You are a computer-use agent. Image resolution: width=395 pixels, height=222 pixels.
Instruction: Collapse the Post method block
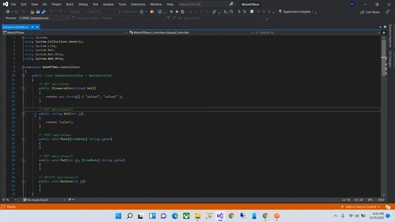pos(23,139)
